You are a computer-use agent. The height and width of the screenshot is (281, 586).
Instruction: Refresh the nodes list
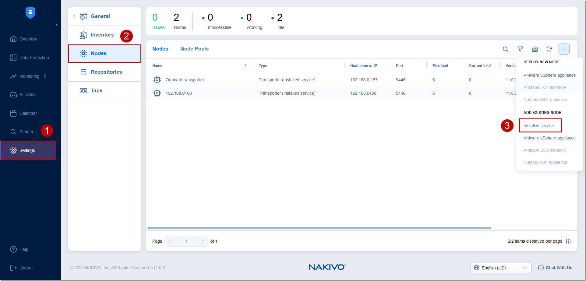[549, 49]
